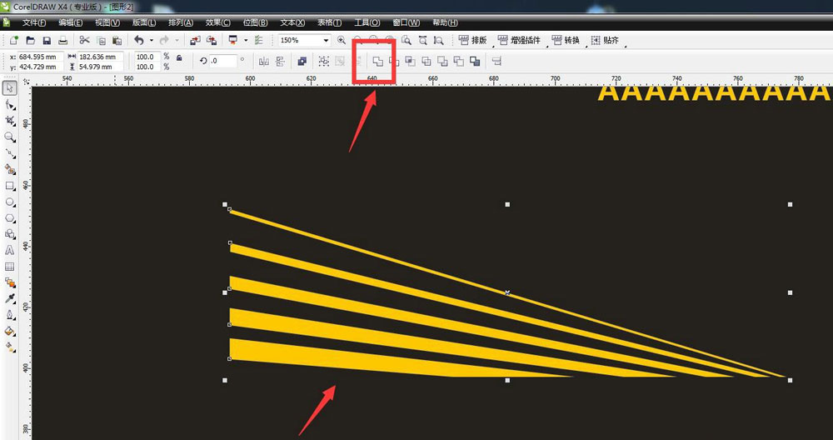Click the 转换 toolbar button
Image resolution: width=833 pixels, height=440 pixels.
pyautogui.click(x=565, y=40)
